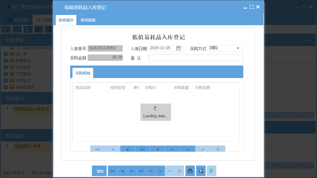Viewport: 317px width, 178px height.
Task: Click the 增加 button
Action: click(99, 171)
